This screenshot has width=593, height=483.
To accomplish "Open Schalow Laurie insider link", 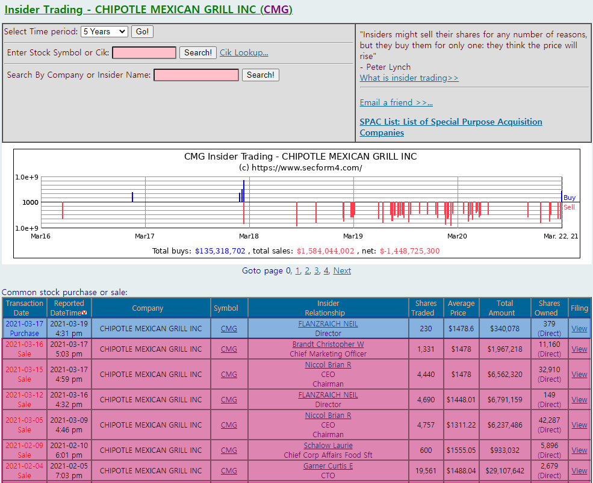I will 328,446.
